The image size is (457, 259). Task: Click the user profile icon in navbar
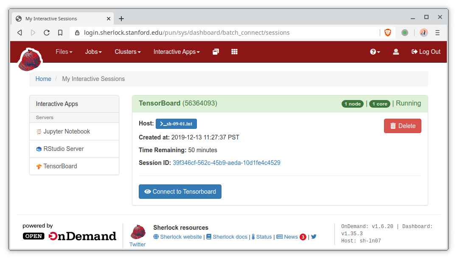click(396, 52)
